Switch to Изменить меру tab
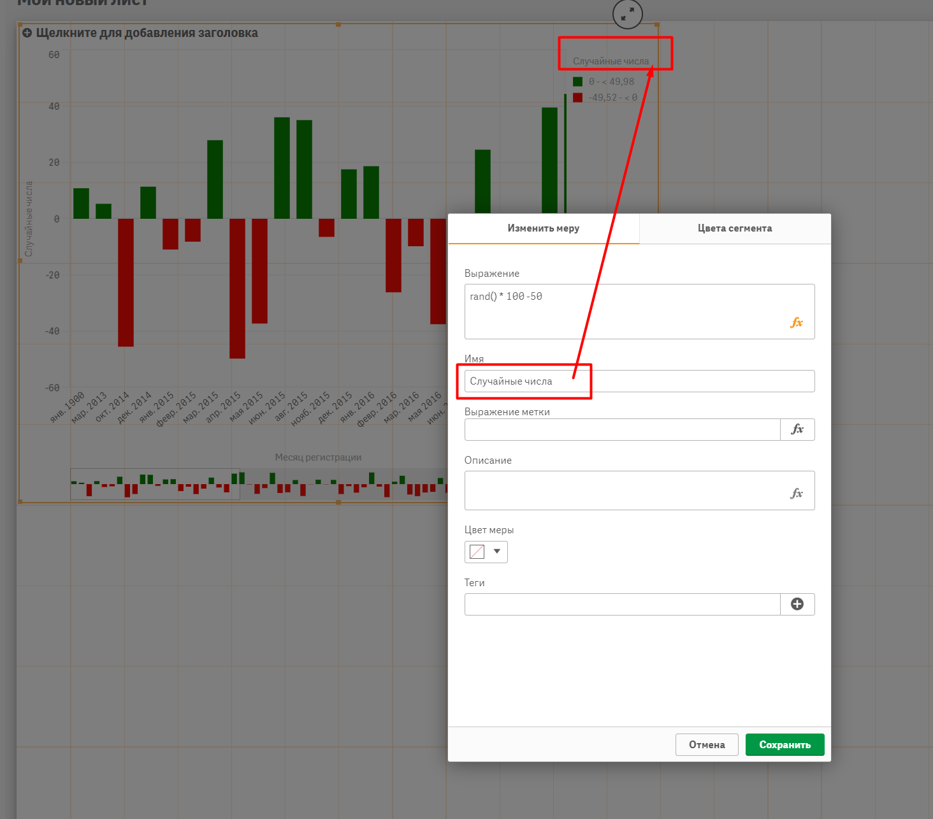 (x=544, y=228)
